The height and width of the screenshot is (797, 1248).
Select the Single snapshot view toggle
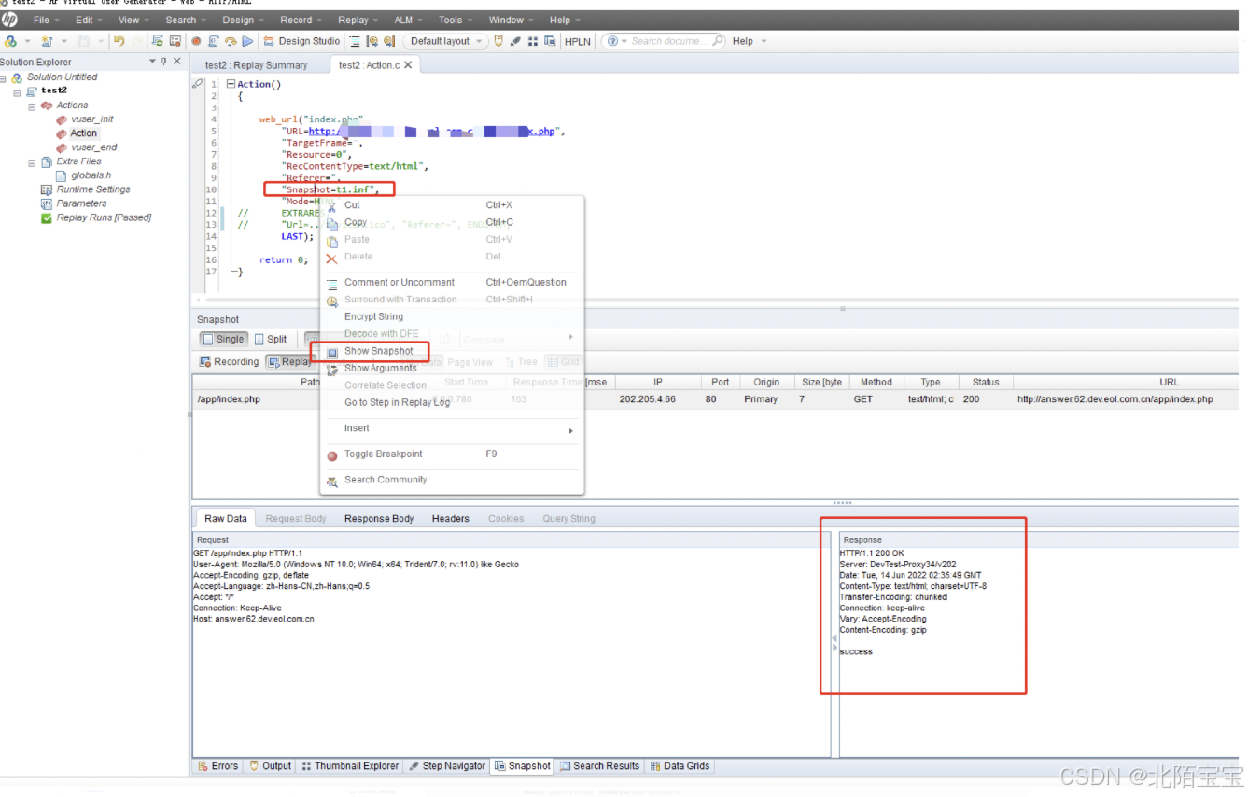coord(223,339)
